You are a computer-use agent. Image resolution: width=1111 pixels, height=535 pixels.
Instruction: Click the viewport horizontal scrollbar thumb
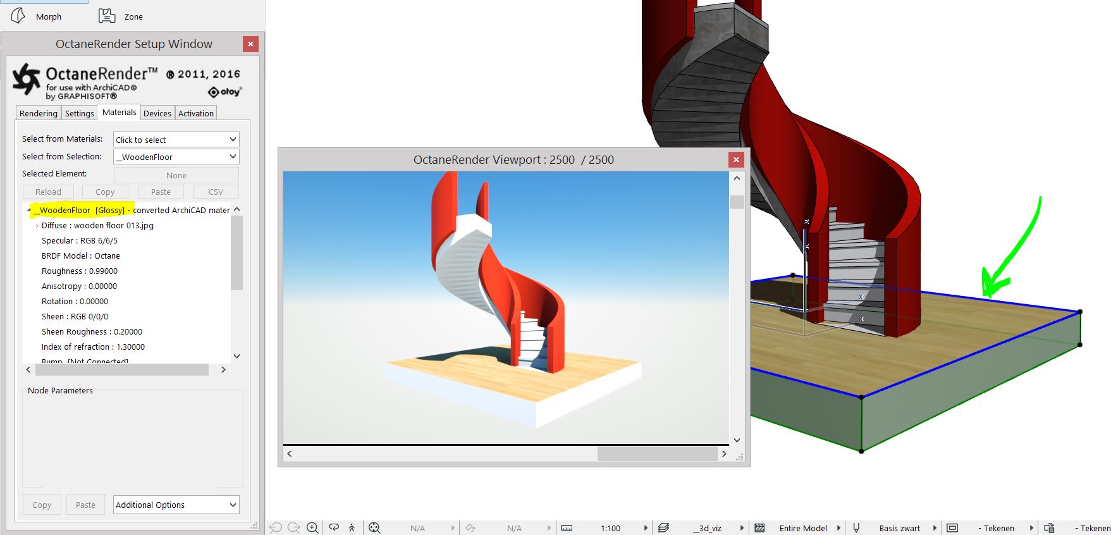[x=657, y=453]
